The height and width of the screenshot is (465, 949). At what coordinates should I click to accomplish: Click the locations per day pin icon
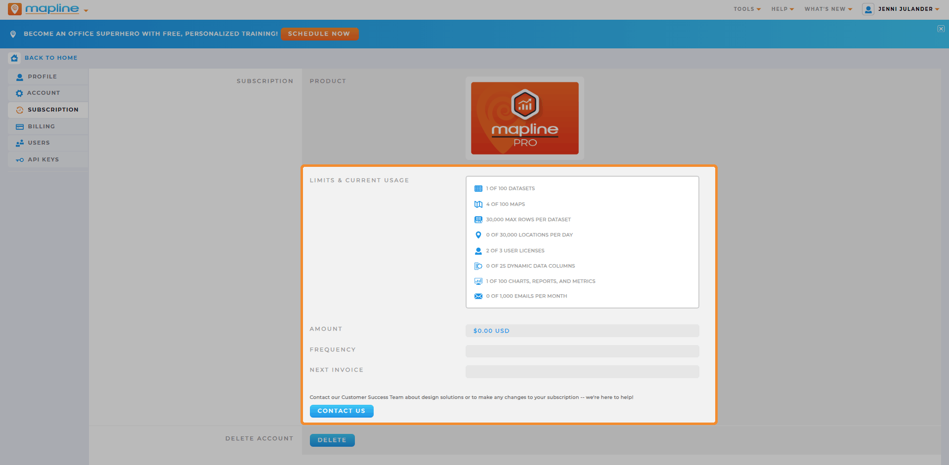point(478,235)
